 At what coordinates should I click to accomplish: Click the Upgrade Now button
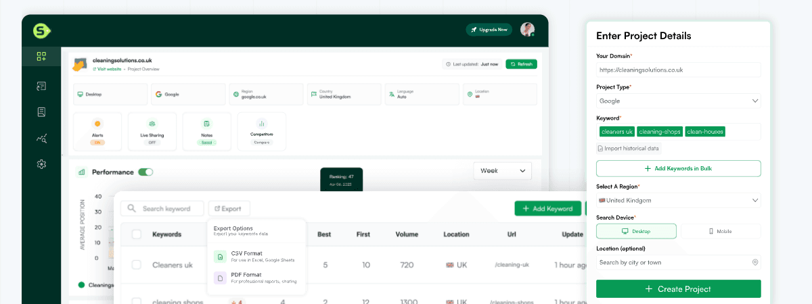coord(489,30)
